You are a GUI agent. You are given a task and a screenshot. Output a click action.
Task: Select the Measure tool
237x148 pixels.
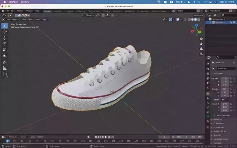(5, 68)
